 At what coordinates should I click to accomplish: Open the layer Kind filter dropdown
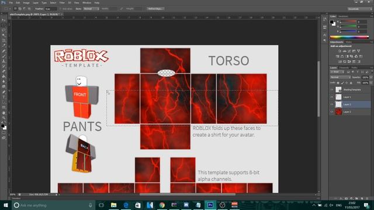pyautogui.click(x=337, y=72)
